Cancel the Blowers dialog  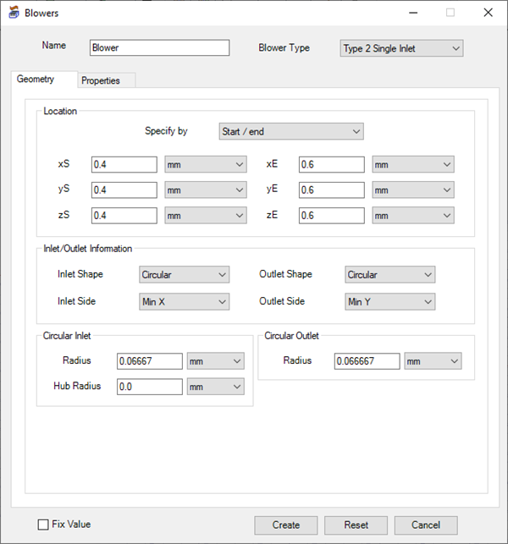tap(425, 525)
